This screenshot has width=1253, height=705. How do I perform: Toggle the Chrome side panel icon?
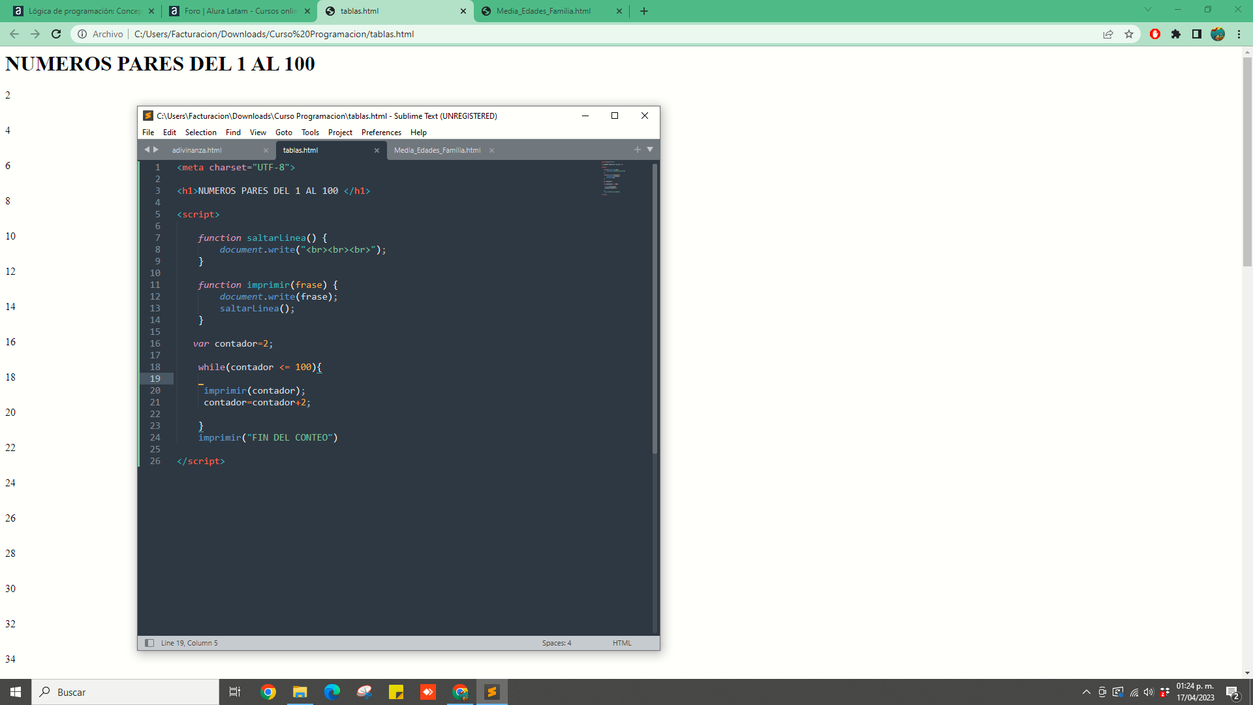click(1197, 34)
